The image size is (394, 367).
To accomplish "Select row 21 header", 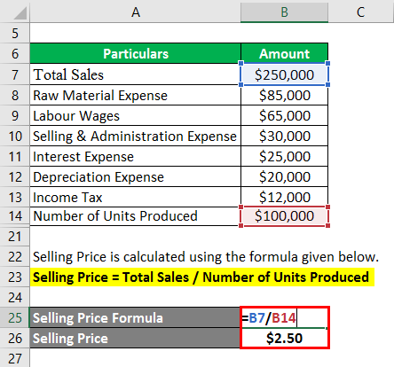I will 15,237.
